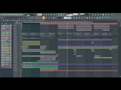This screenshot has width=121, height=90.
Task: Open the Channel rack shortcut icon
Action: [x=79, y=18]
